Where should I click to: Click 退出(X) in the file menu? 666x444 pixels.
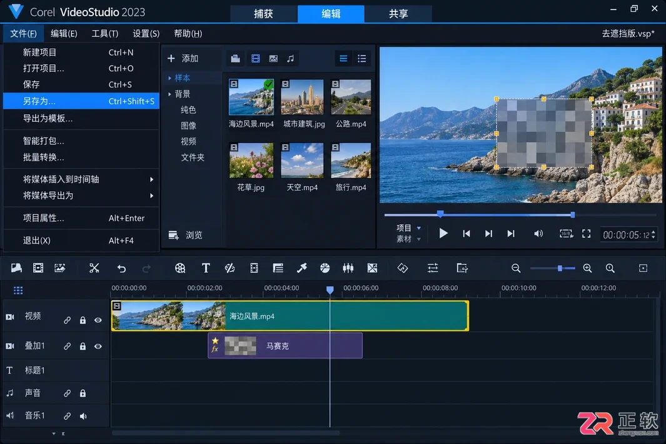[81, 241]
